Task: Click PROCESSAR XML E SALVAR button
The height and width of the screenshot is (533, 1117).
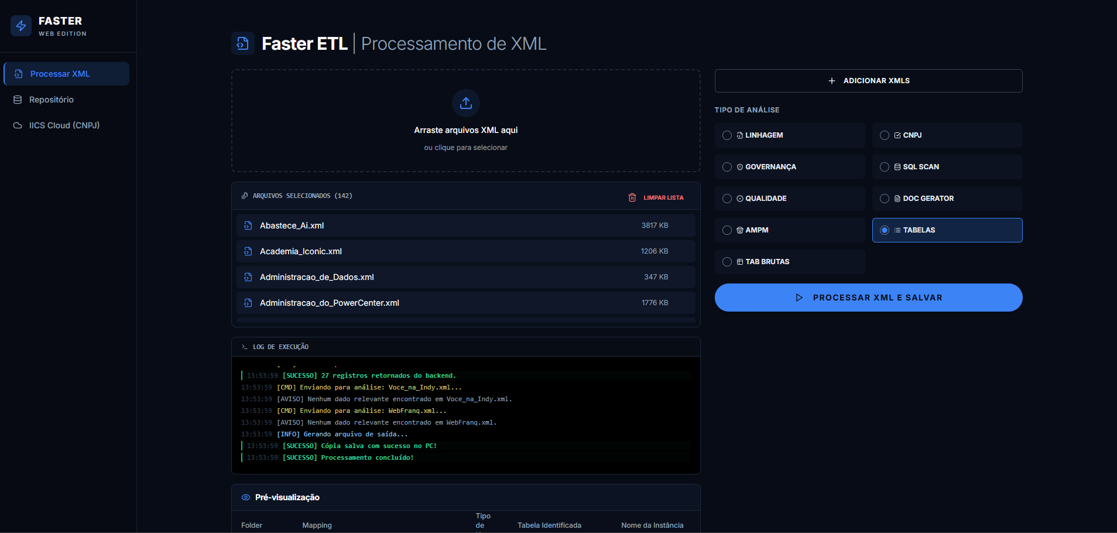Action: [869, 298]
